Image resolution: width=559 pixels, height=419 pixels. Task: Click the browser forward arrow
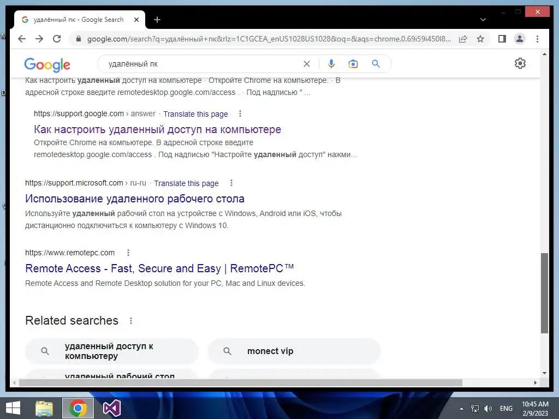point(39,39)
